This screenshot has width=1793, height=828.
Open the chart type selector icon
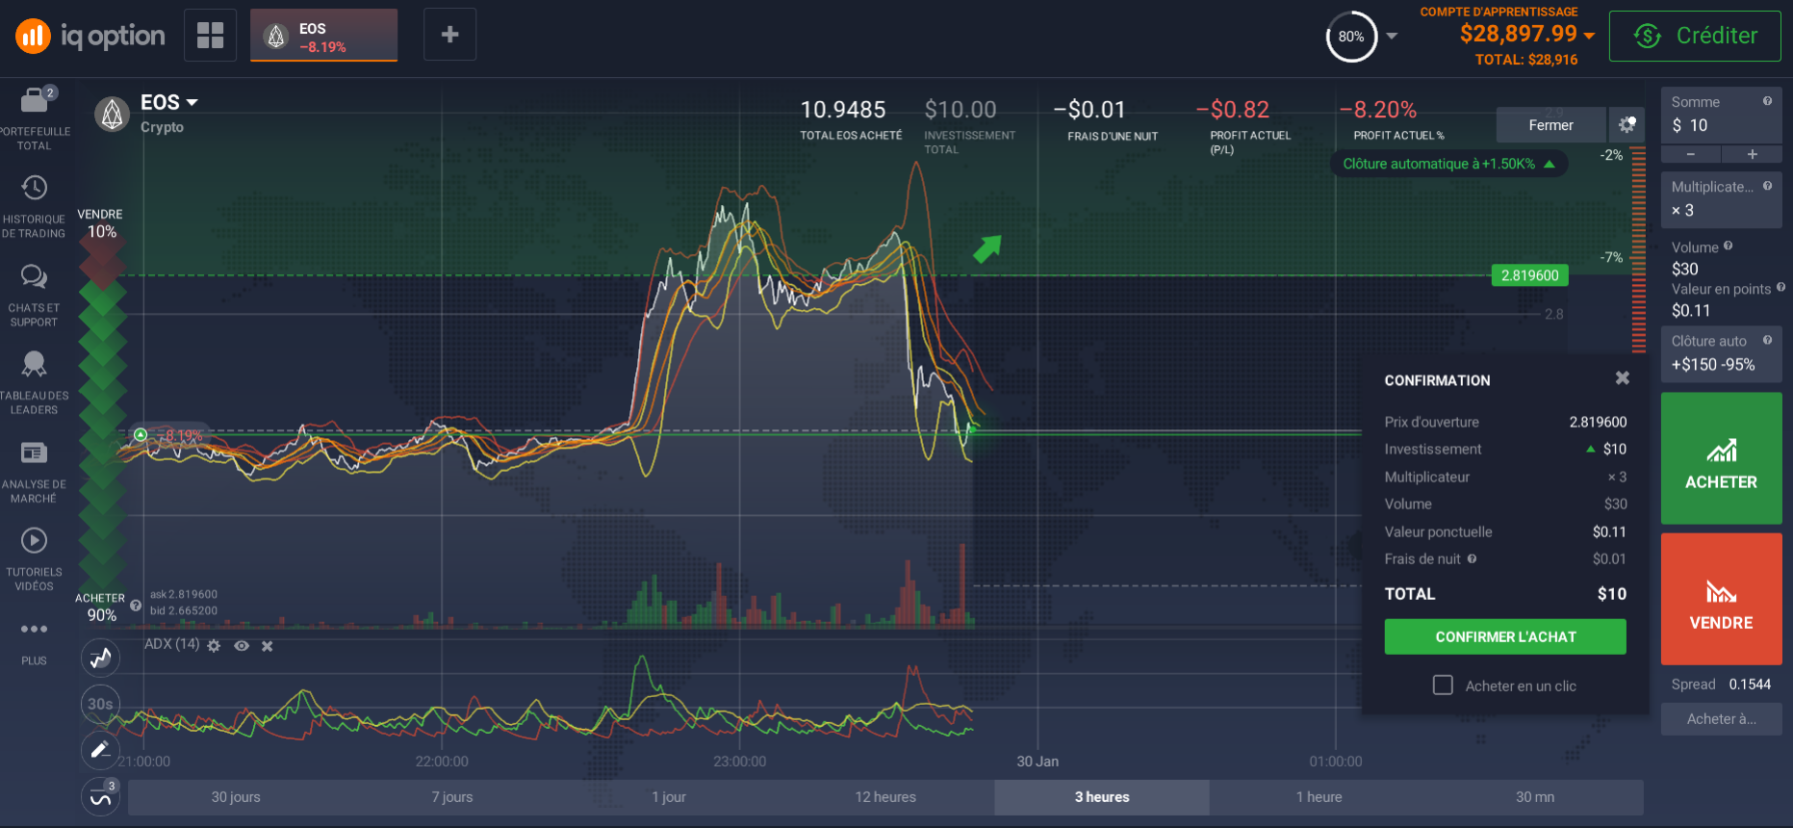click(x=101, y=659)
